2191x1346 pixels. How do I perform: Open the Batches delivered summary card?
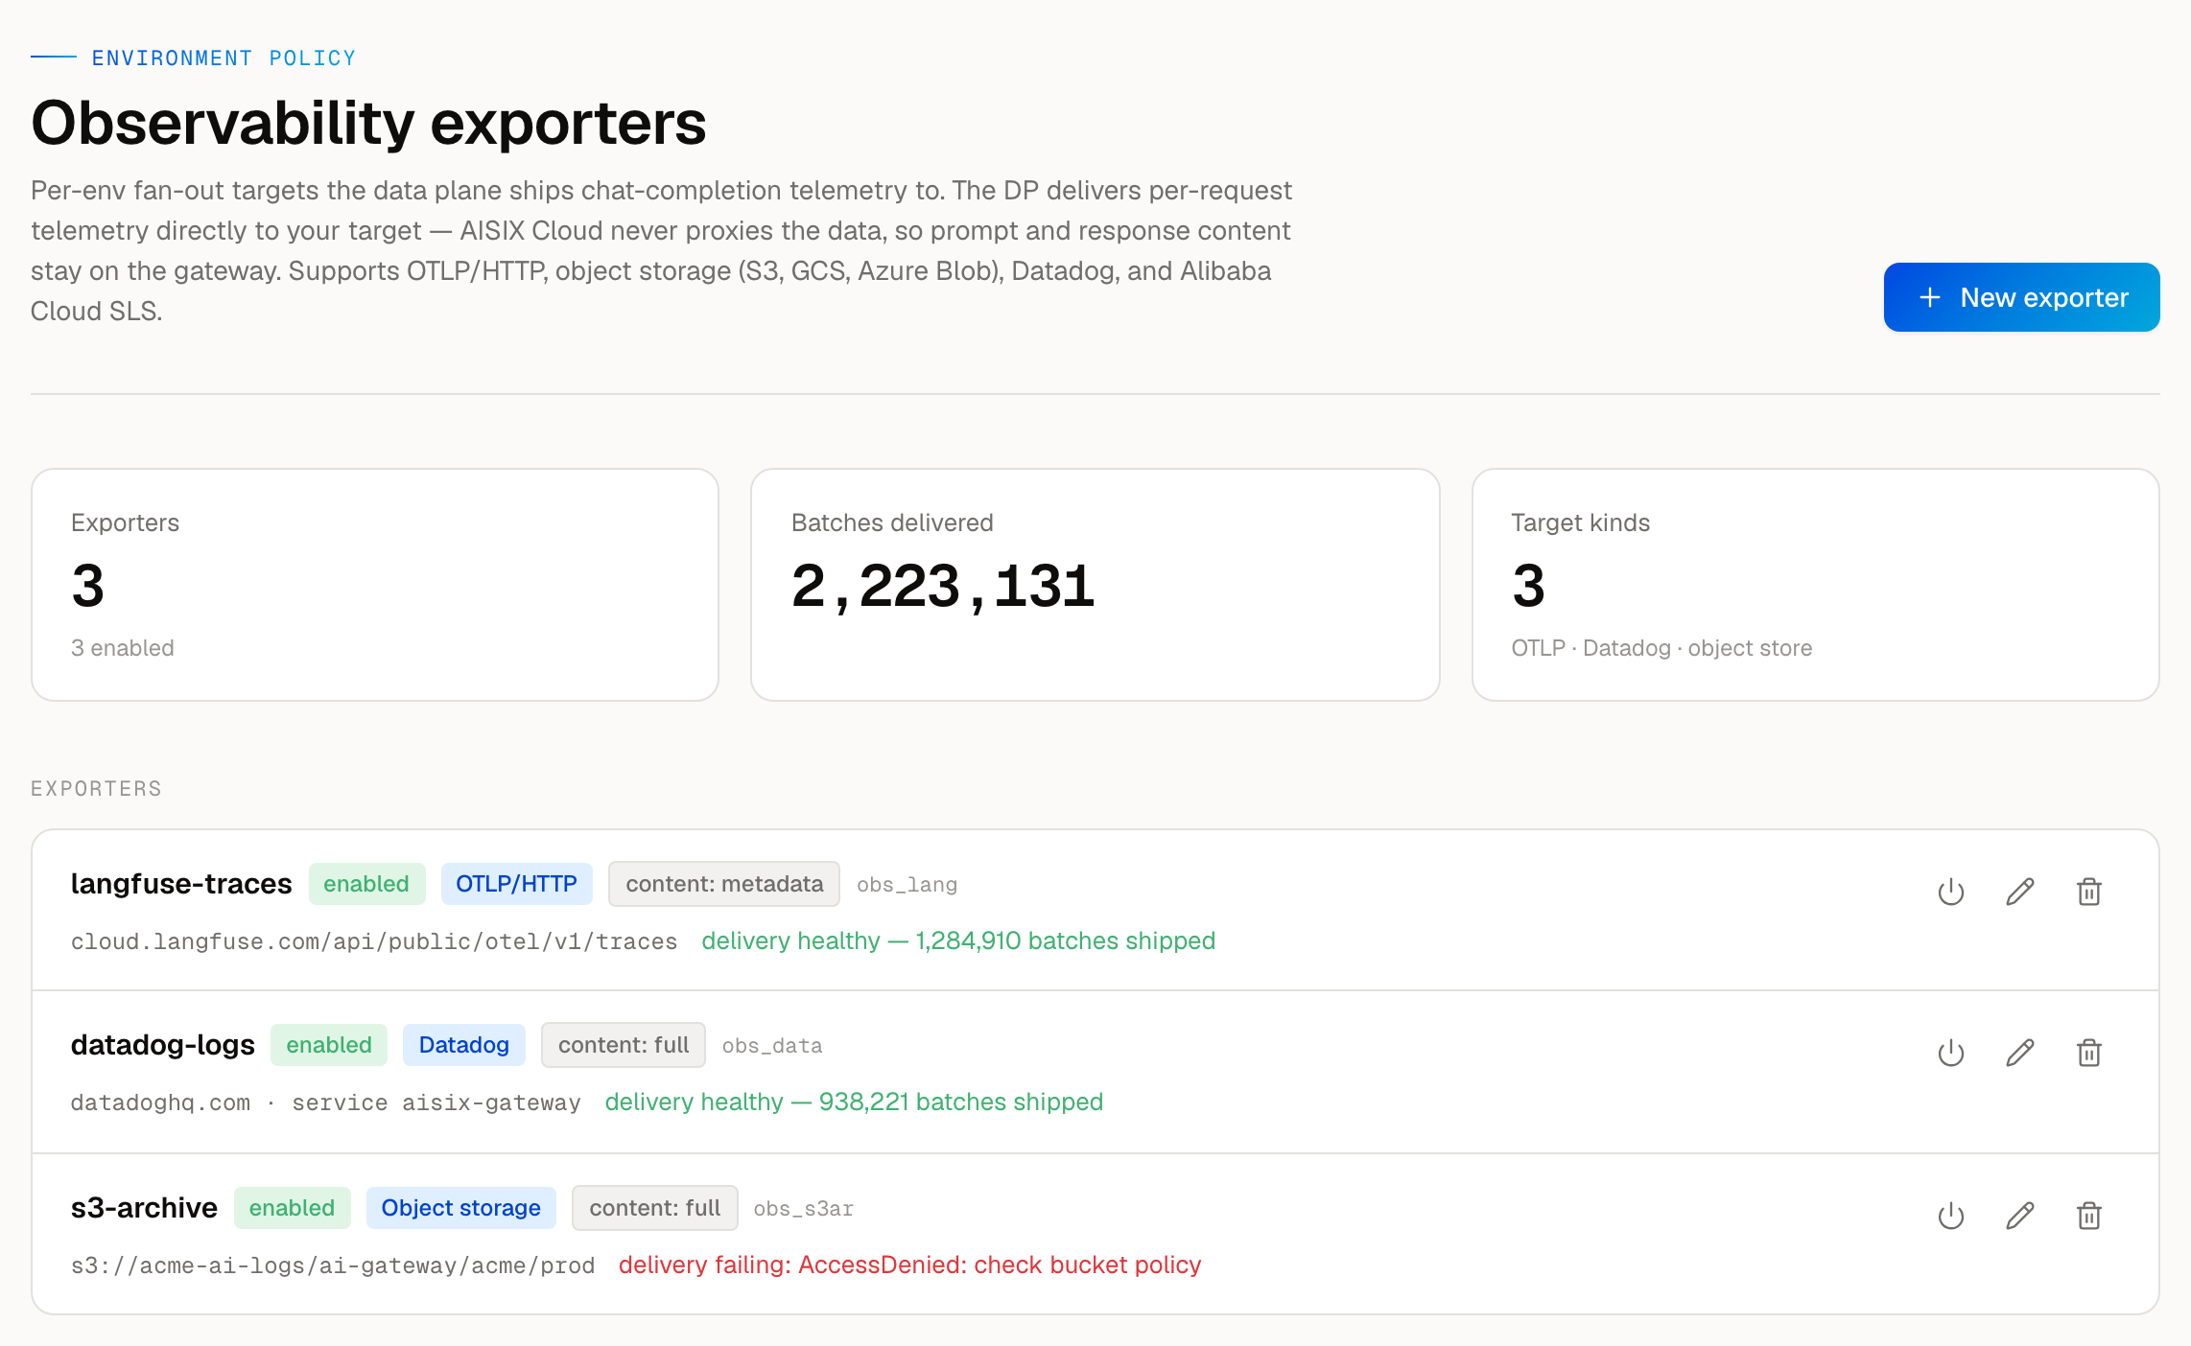tap(1095, 585)
